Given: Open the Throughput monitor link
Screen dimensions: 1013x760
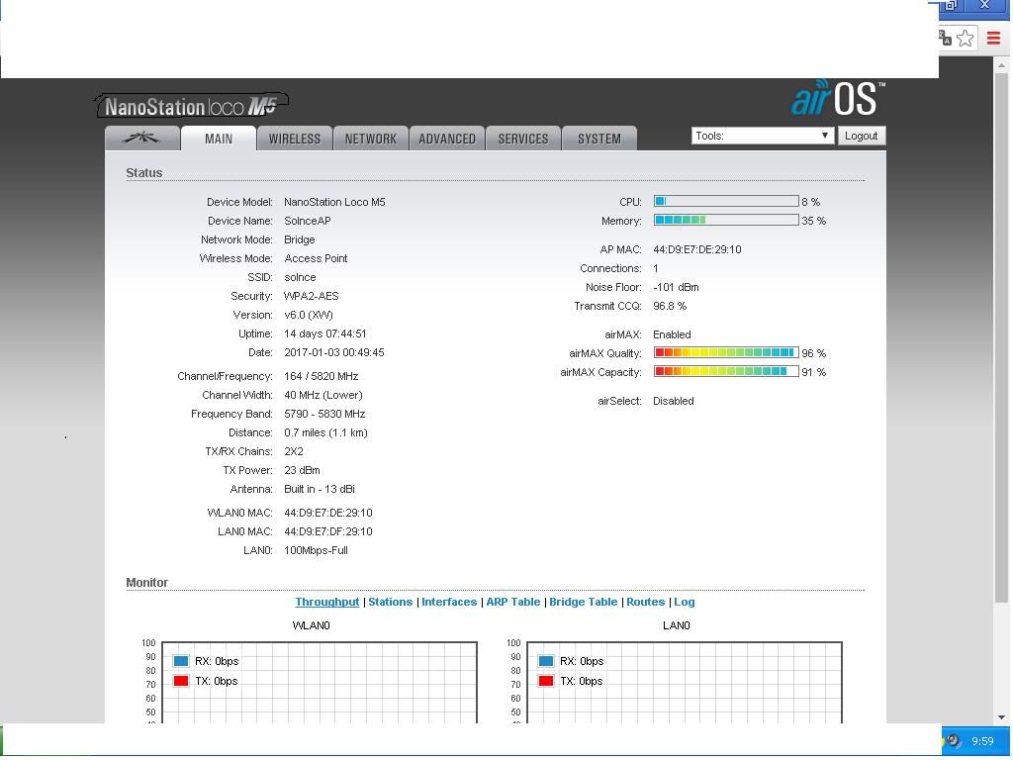Looking at the screenshot, I should [326, 602].
